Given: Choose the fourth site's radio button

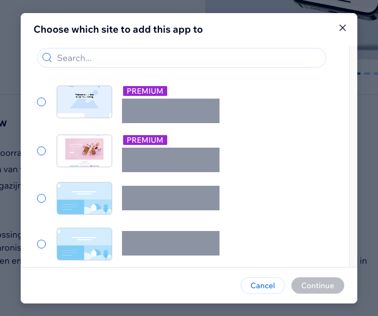Looking at the screenshot, I should [41, 244].
